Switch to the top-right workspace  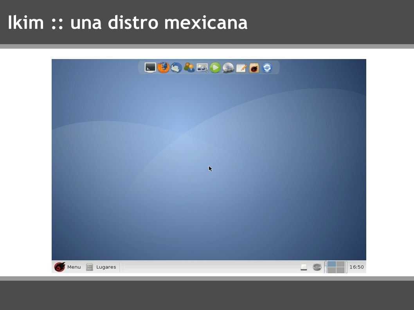340,264
